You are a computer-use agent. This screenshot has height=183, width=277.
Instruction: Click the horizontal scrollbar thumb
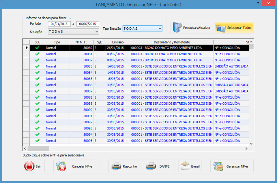coord(38,148)
